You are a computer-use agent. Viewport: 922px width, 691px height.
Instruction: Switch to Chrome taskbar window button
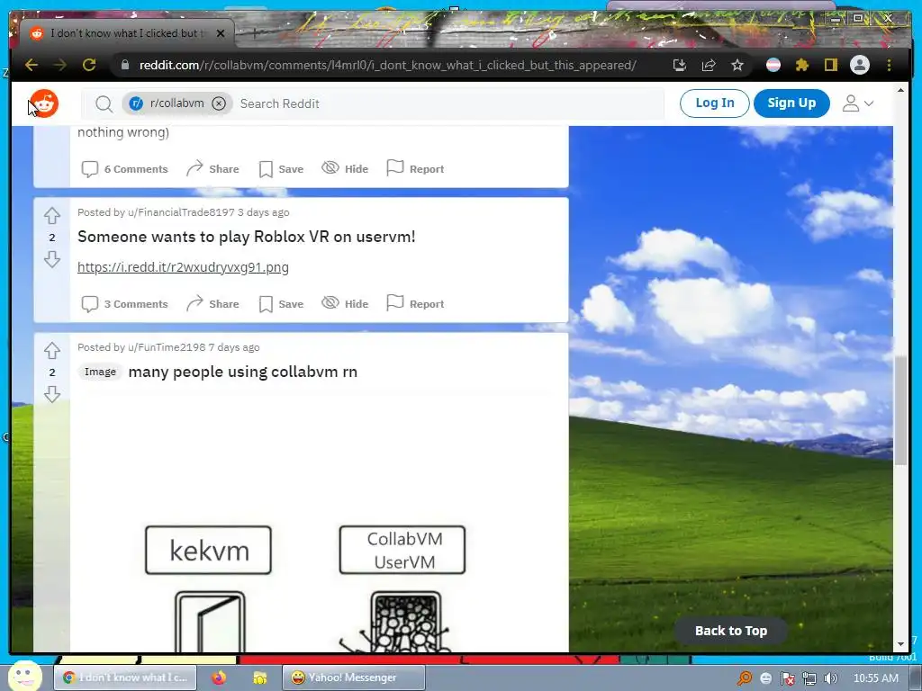[124, 678]
